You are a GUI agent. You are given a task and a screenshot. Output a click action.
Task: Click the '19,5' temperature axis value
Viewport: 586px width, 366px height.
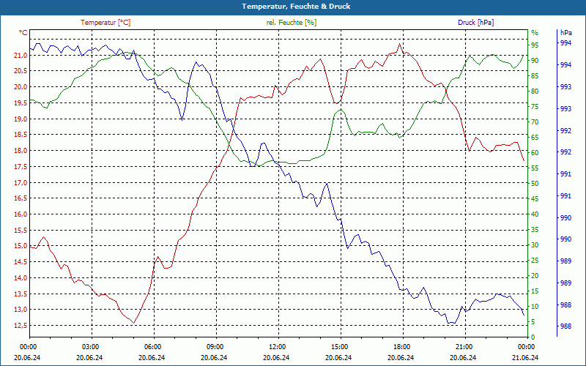(x=21, y=103)
